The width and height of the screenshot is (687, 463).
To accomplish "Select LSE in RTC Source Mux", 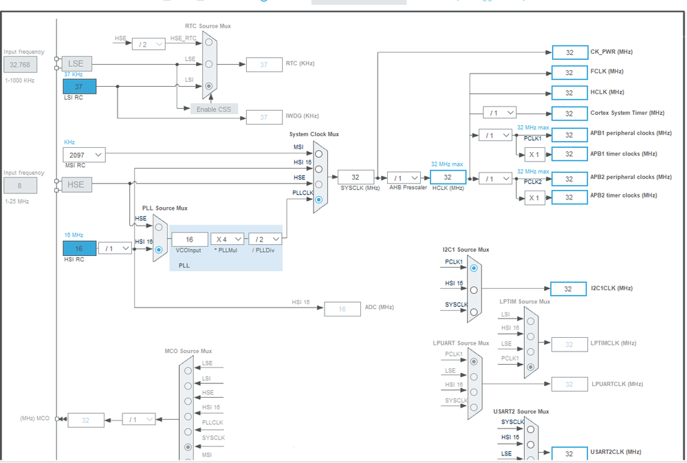I will [x=209, y=64].
